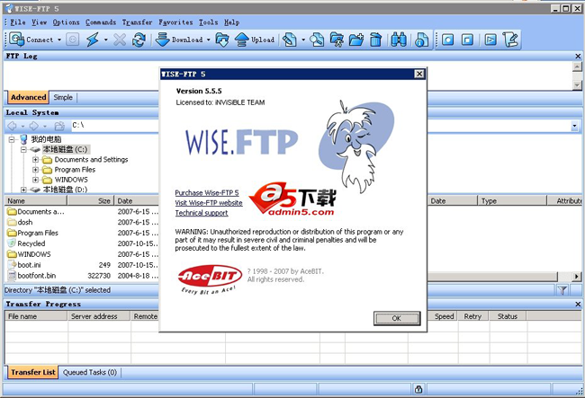Click the Refresh icon in toolbar
Image resolution: width=585 pixels, height=398 pixels.
(139, 40)
